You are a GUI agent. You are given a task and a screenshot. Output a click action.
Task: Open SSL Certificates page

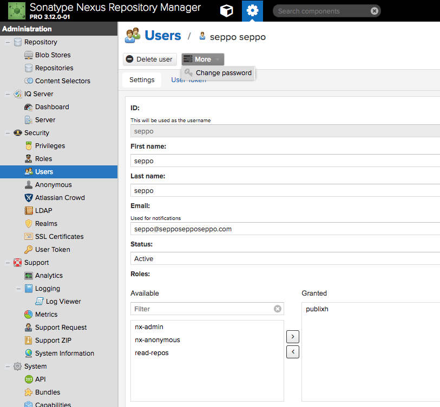click(59, 237)
